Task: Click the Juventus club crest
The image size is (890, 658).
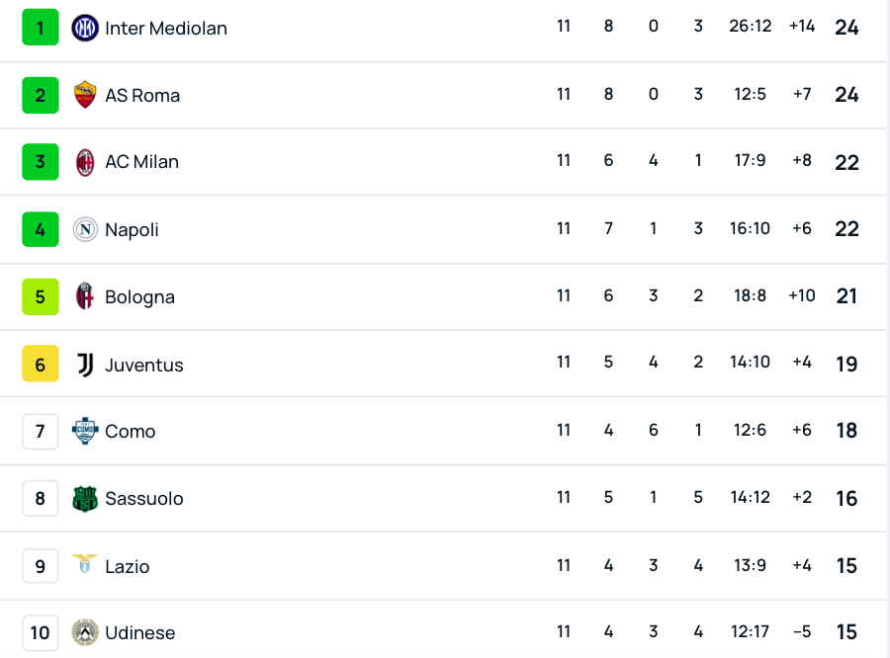Action: (86, 365)
